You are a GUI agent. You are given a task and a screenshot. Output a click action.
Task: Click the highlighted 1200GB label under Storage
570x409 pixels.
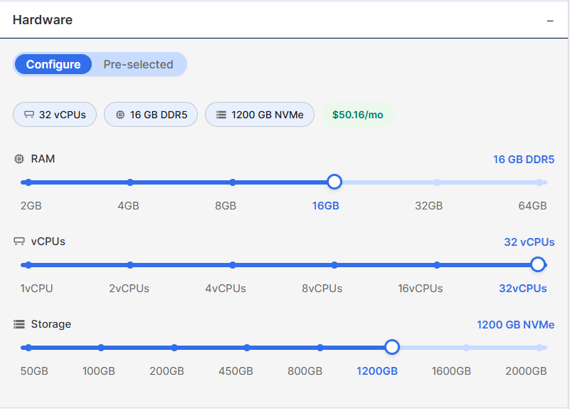pos(377,371)
